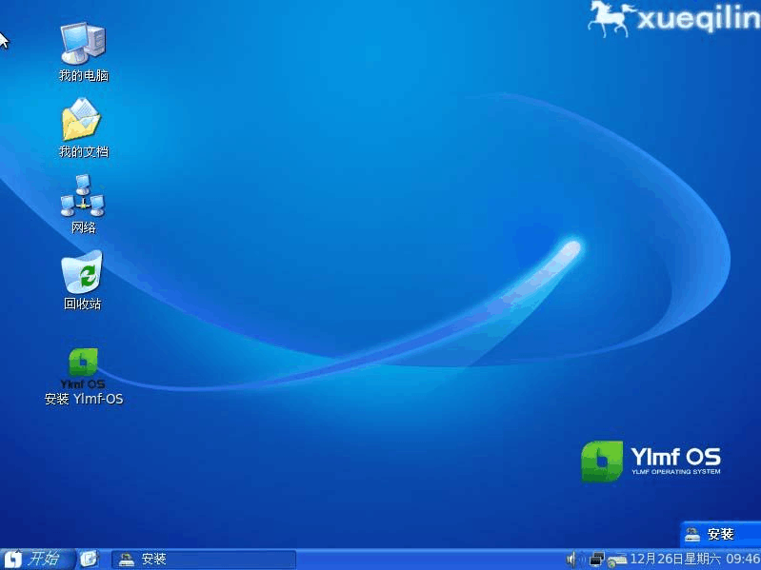Click the dual-monitor network tray icon
Screen dimensions: 761x570
coord(596,560)
